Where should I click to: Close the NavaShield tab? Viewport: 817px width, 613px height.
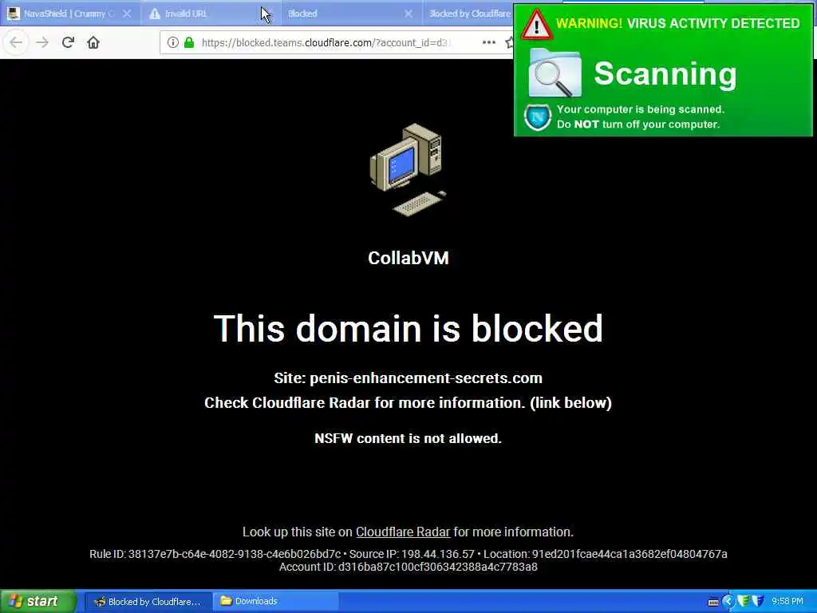(127, 14)
